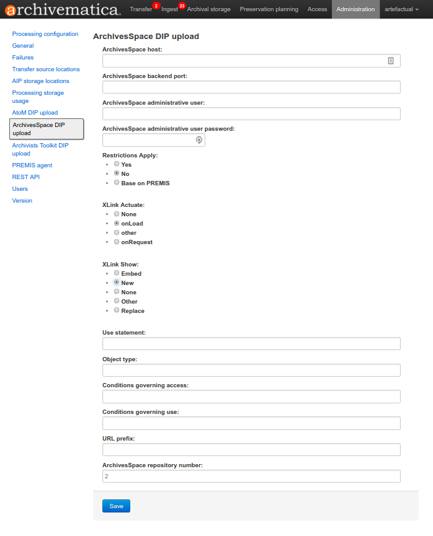Click the key icon in the password field
433x536 pixels.
point(199,140)
